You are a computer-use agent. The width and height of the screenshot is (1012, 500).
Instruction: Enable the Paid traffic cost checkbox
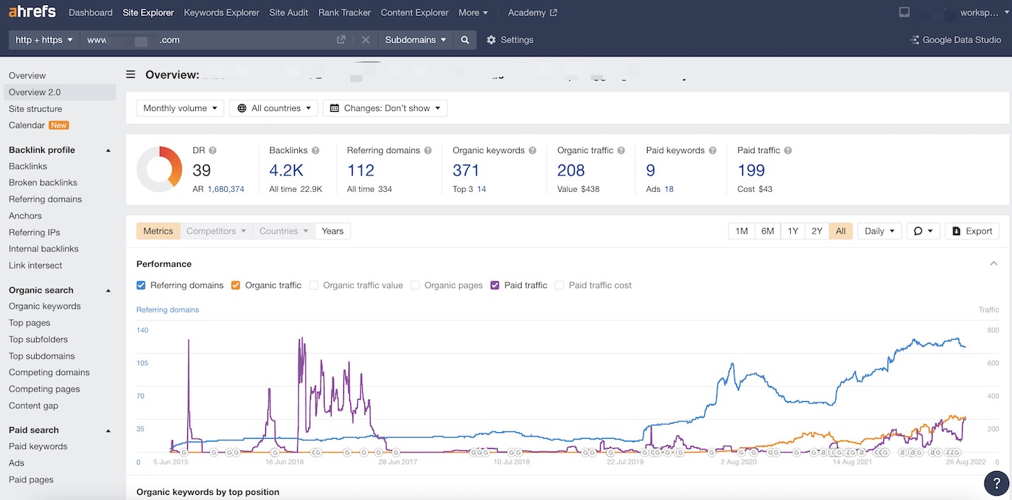click(559, 285)
